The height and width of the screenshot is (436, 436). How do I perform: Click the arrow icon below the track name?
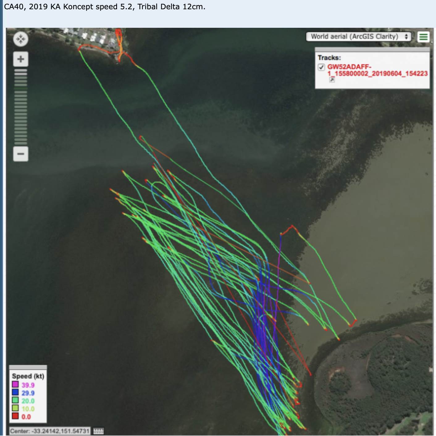coord(332,80)
